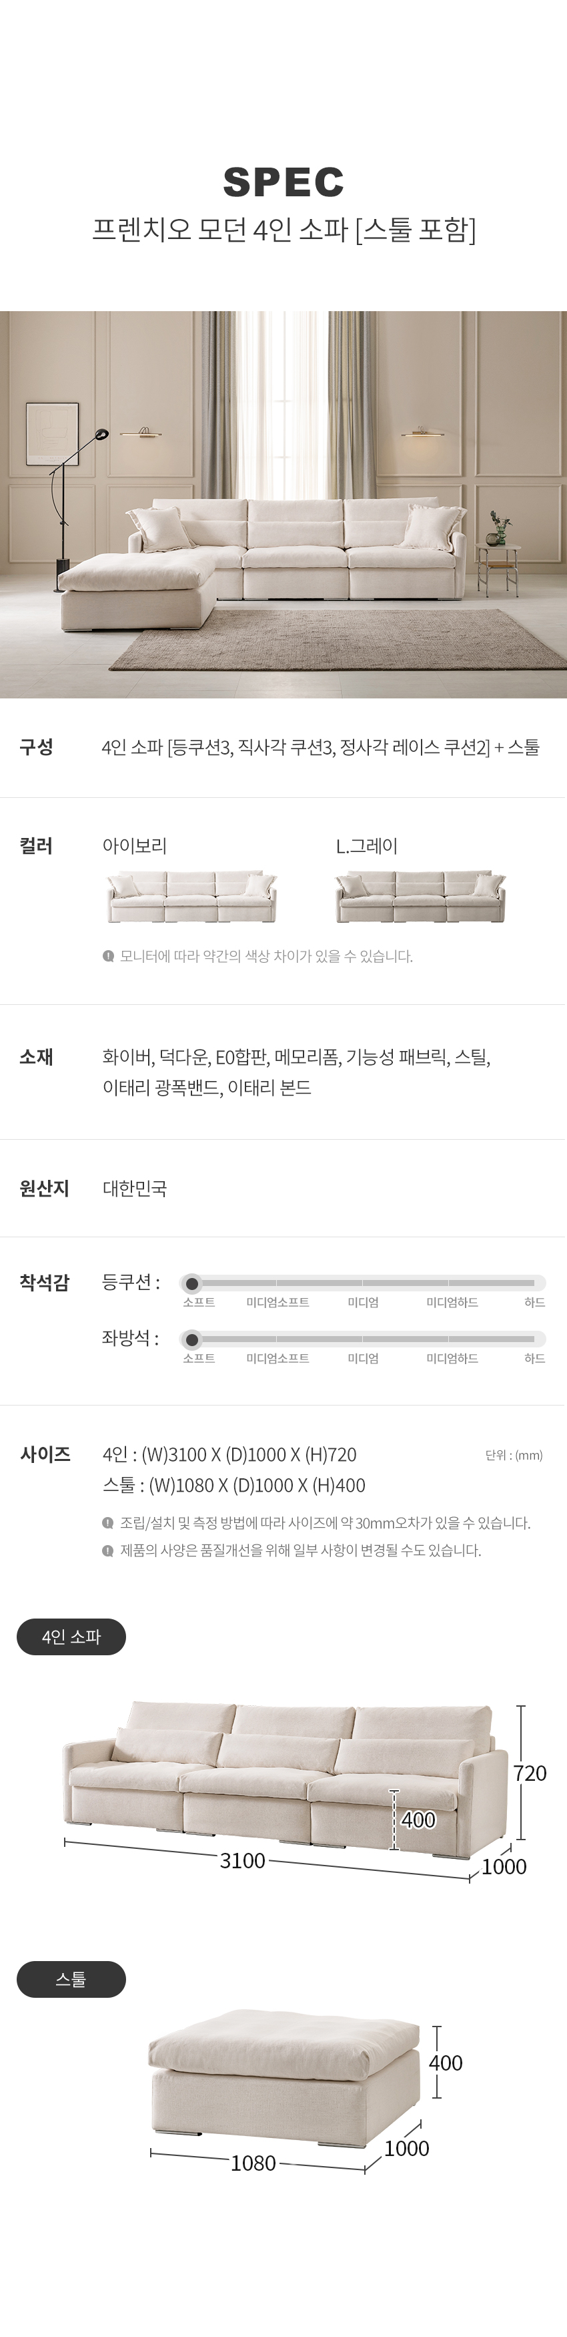567x2337 pixels.
Task: Click the 아이보리 color name label
Action: [x=134, y=845]
